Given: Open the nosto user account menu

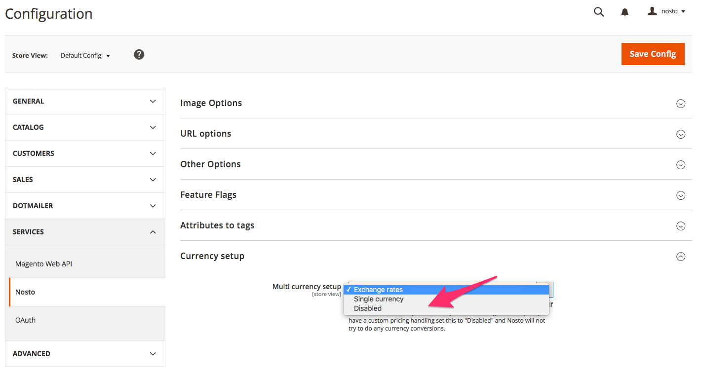Looking at the screenshot, I should tap(666, 11).
